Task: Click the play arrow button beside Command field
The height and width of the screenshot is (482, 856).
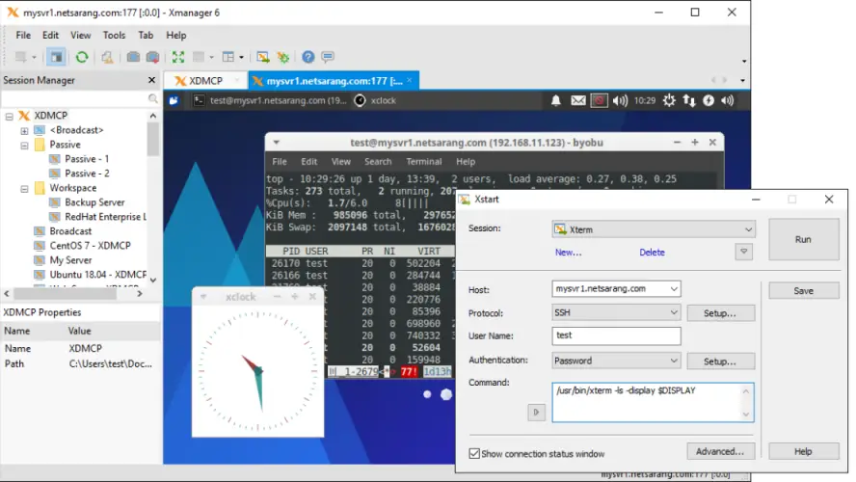Action: [x=536, y=413]
